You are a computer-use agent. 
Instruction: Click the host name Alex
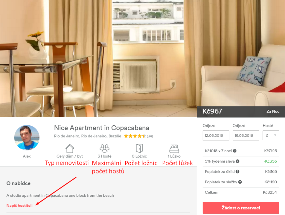(x=27, y=156)
